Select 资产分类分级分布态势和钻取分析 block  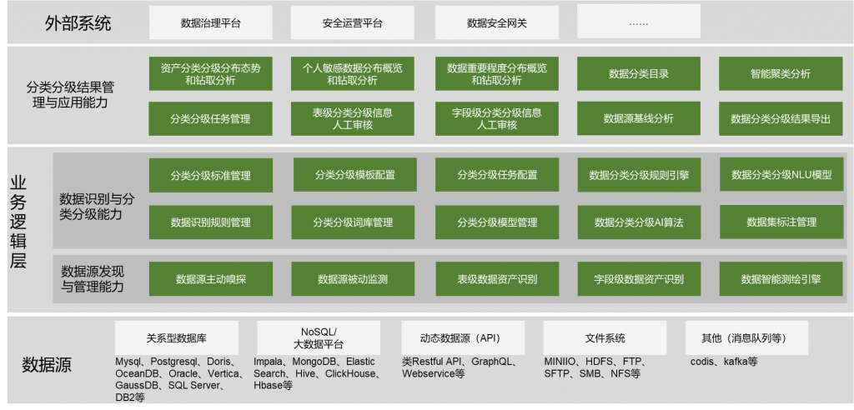click(x=211, y=74)
